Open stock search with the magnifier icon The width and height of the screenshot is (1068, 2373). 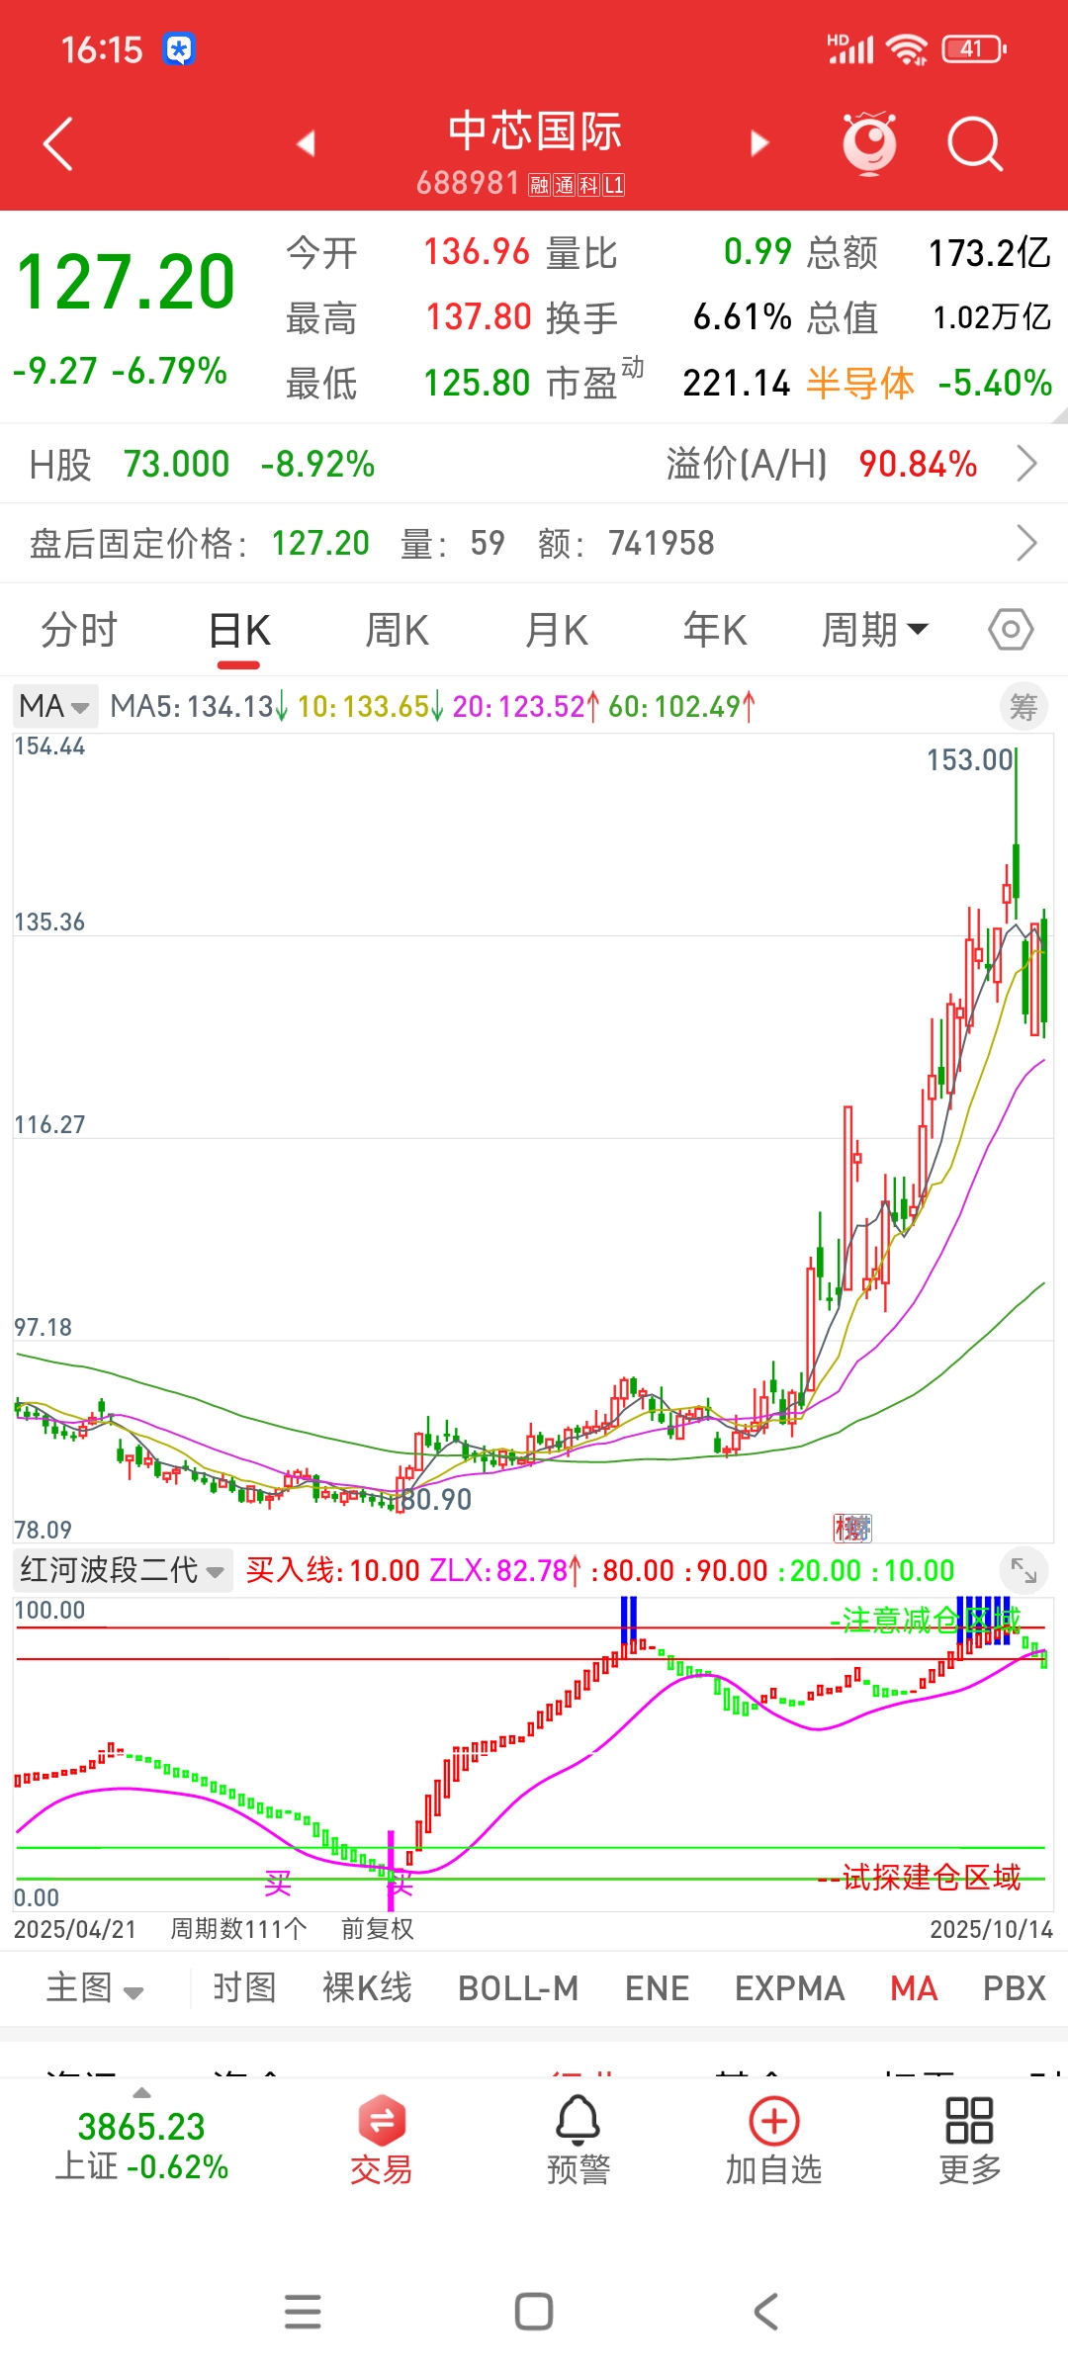click(975, 144)
